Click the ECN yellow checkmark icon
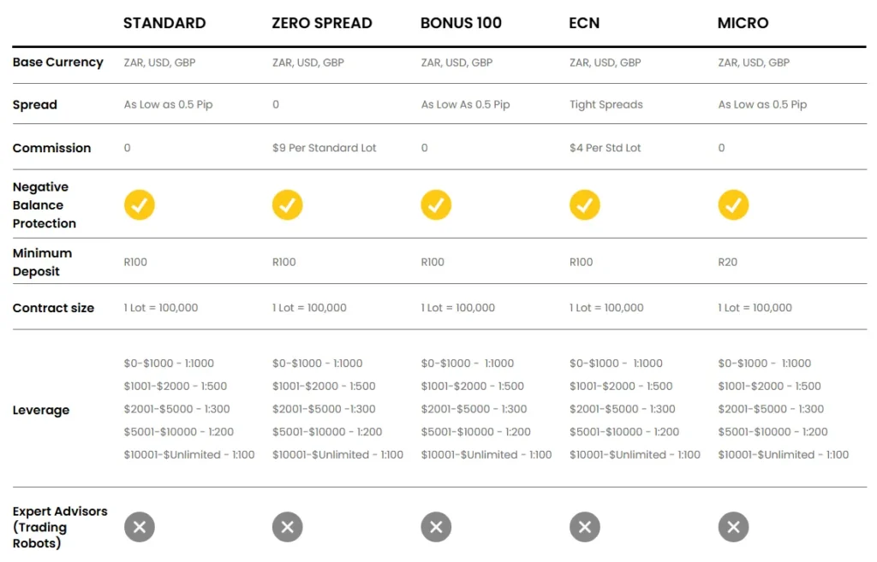The width and height of the screenshot is (877, 562). point(585,205)
